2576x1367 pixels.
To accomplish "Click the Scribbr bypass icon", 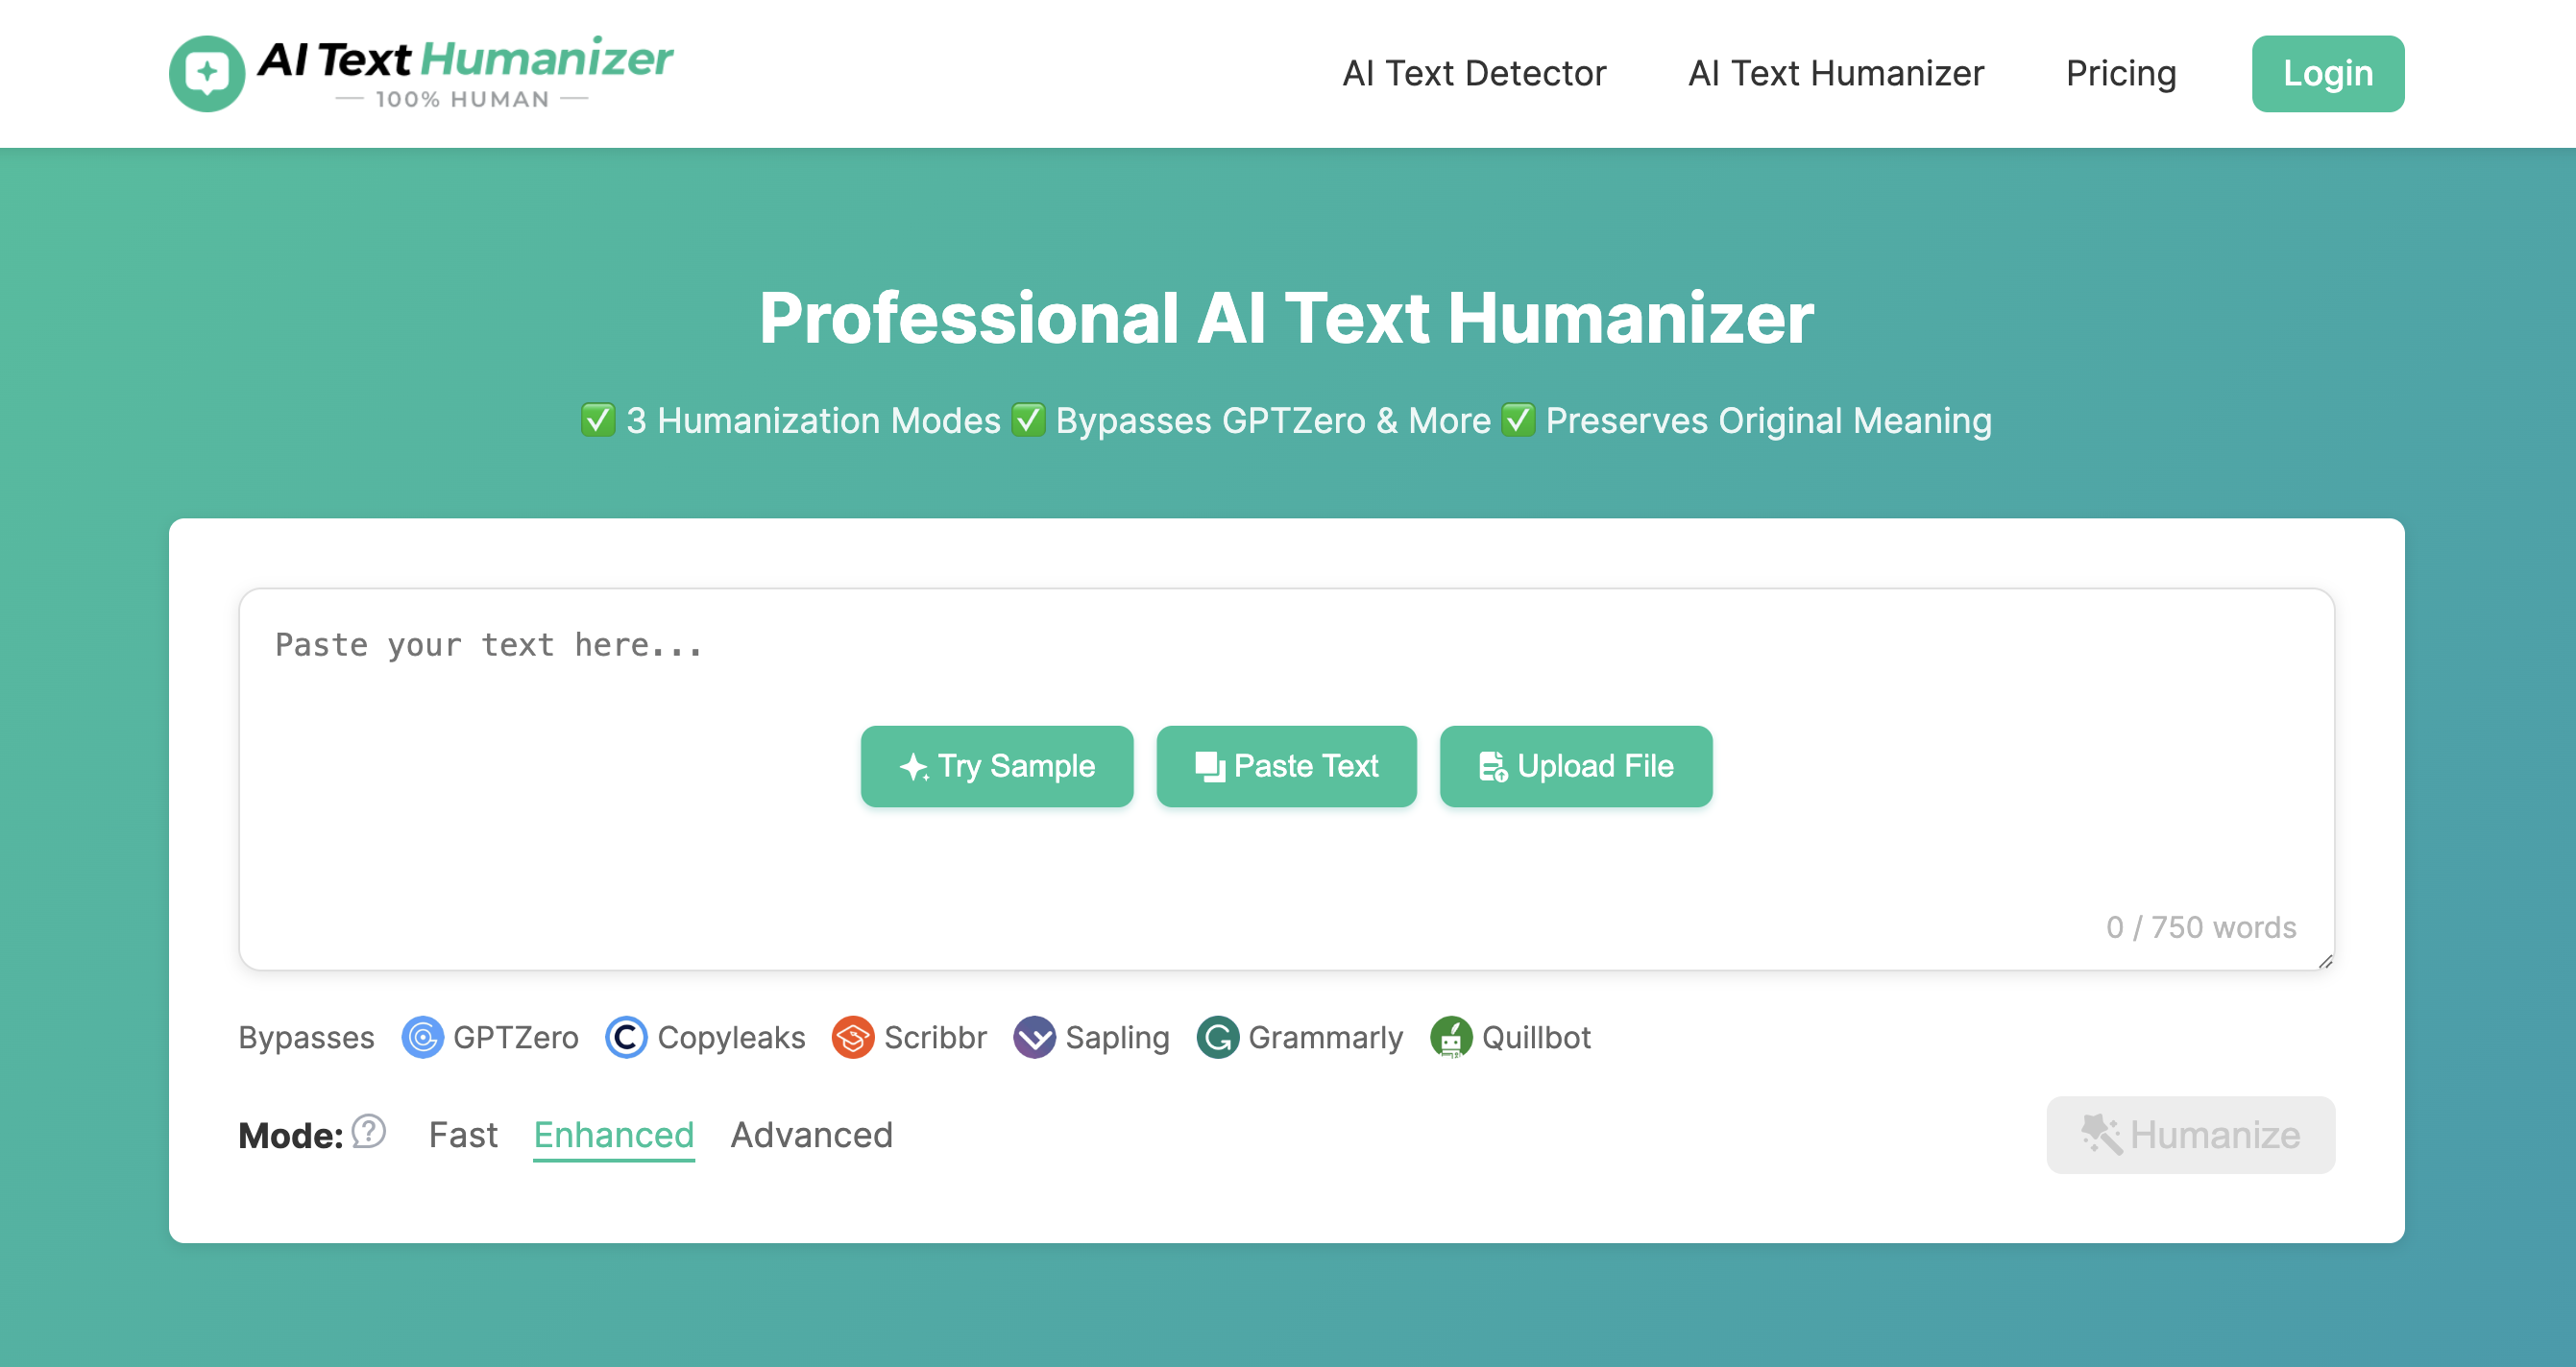I will tap(853, 1037).
